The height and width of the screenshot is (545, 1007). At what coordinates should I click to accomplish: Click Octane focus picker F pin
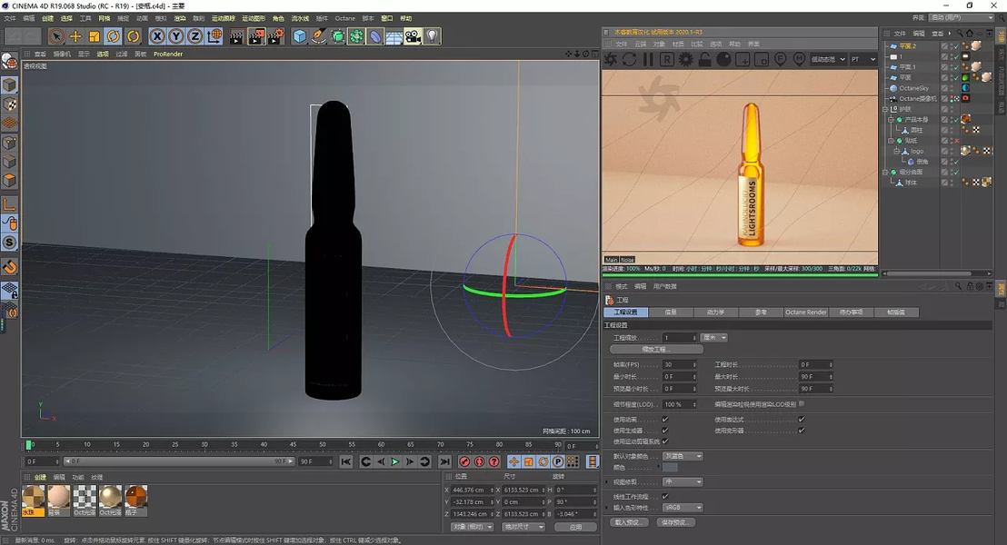click(x=781, y=60)
